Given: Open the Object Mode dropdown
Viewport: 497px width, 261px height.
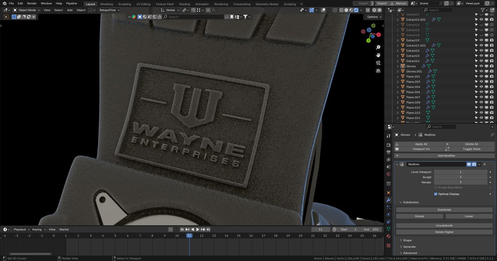Looking at the screenshot, I should [x=26, y=10].
